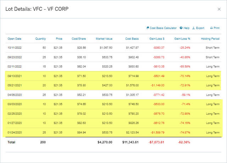The height and width of the screenshot is (163, 227).
Task: Click the total percentage -62.36%
Action: 184,142
